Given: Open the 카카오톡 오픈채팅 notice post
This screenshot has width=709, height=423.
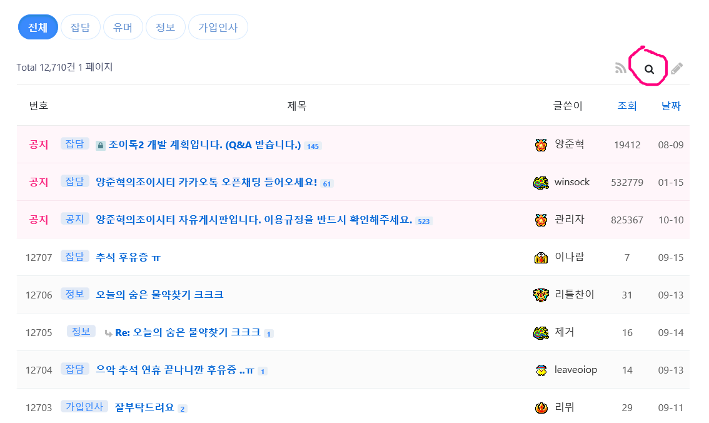Looking at the screenshot, I should [206, 182].
